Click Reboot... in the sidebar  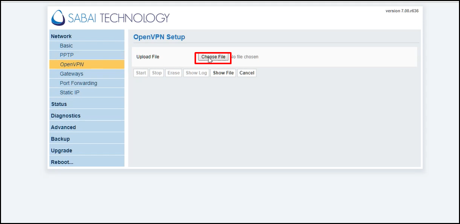click(x=62, y=162)
